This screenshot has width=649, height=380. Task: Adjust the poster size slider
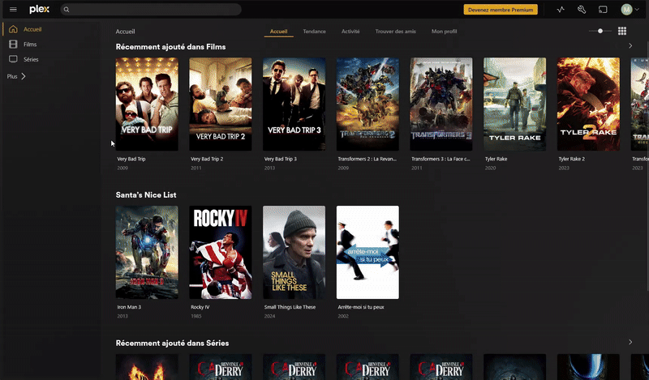click(600, 31)
